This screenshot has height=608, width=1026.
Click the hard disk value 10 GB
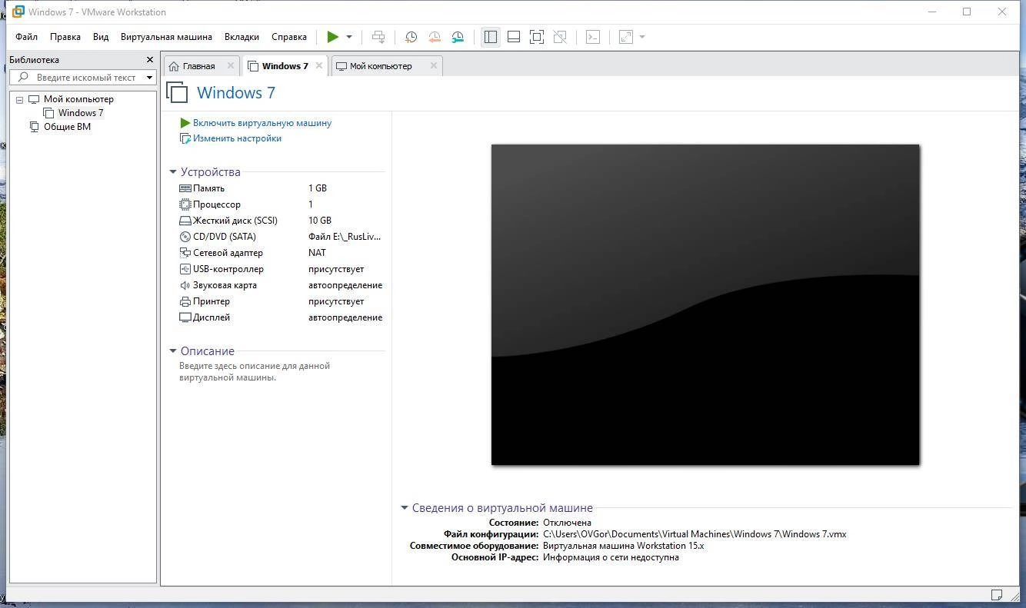pyautogui.click(x=320, y=221)
